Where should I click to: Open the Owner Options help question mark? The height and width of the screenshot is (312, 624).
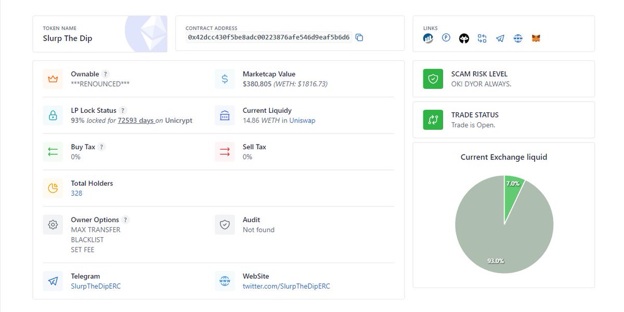click(125, 220)
